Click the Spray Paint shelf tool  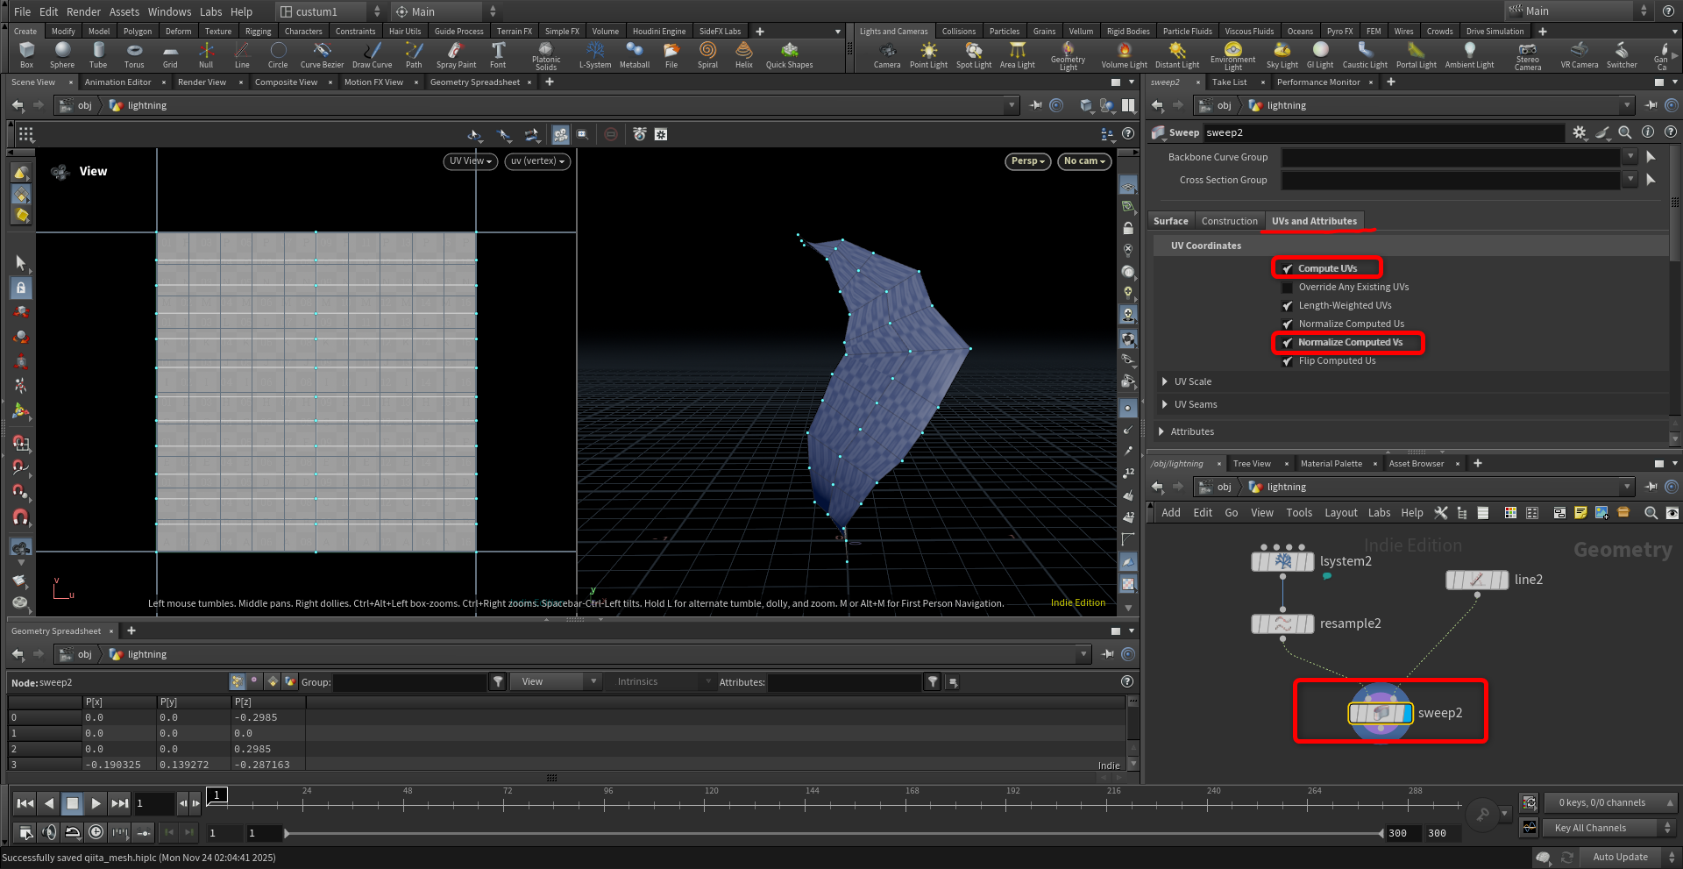point(456,54)
